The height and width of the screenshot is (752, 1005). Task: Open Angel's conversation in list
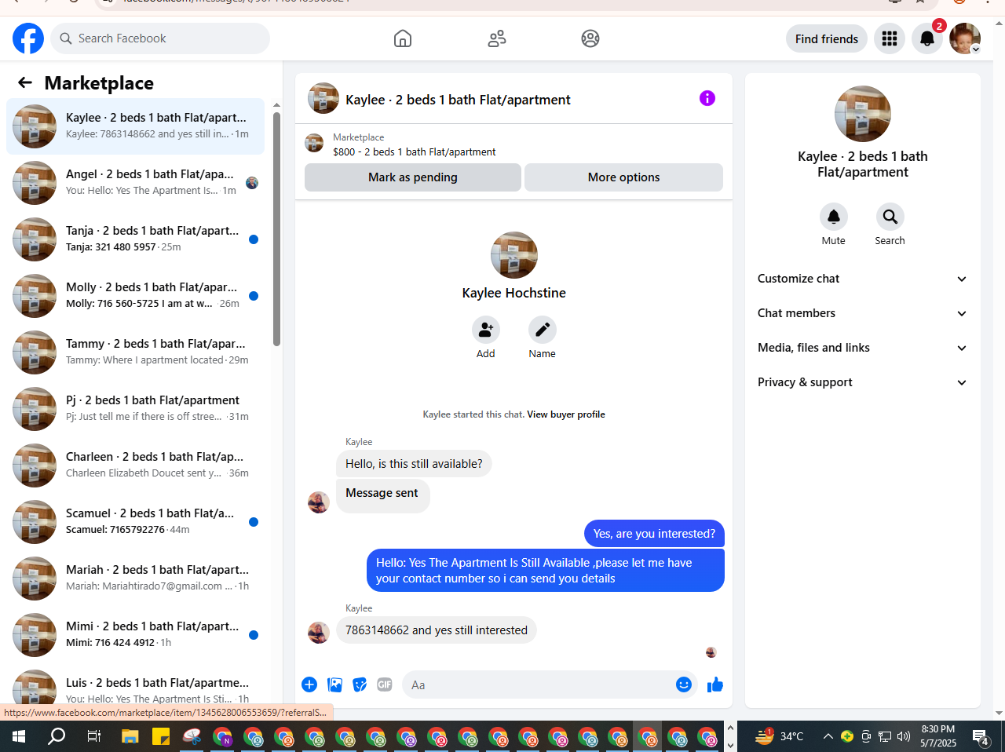[x=135, y=183]
